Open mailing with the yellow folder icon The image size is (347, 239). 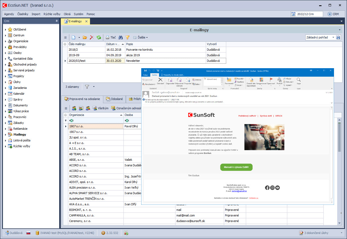(x=85, y=37)
